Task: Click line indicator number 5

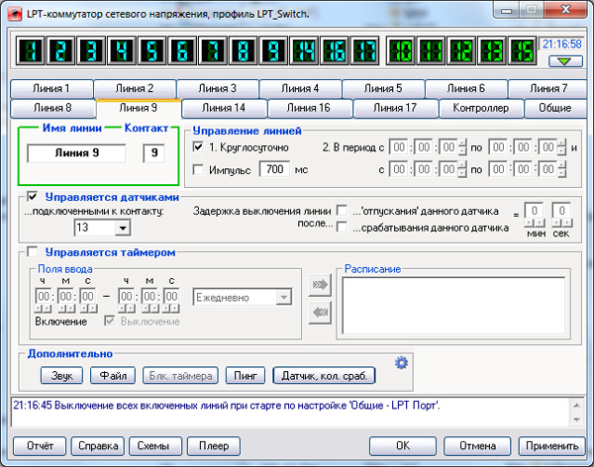Action: click(x=151, y=49)
